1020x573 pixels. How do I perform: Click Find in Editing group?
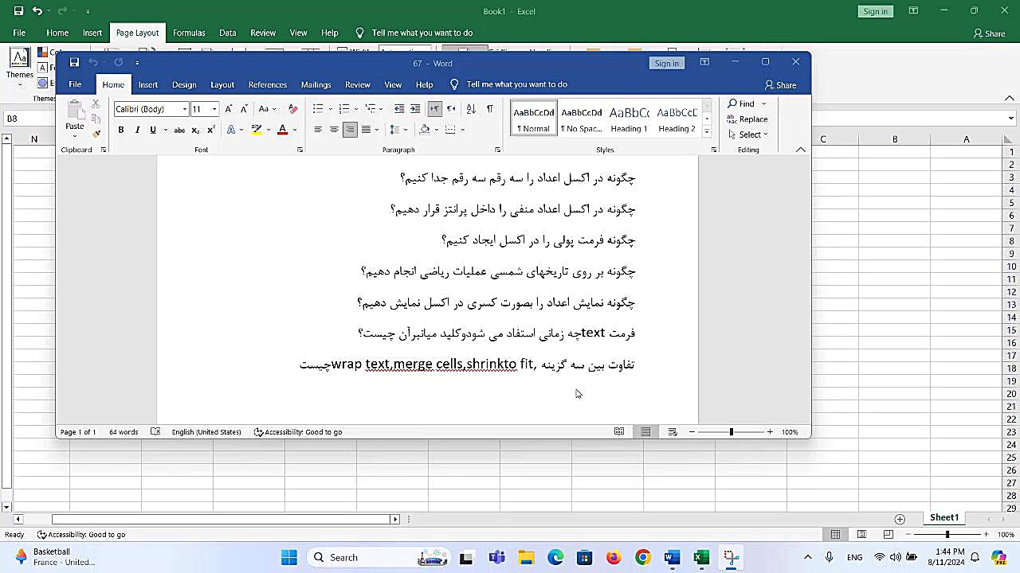[741, 103]
